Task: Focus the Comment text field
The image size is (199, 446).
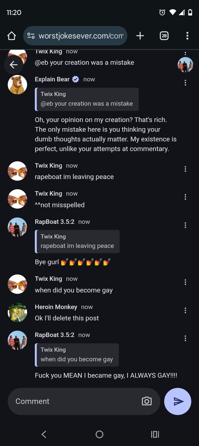Action: pyautogui.click(x=75, y=401)
